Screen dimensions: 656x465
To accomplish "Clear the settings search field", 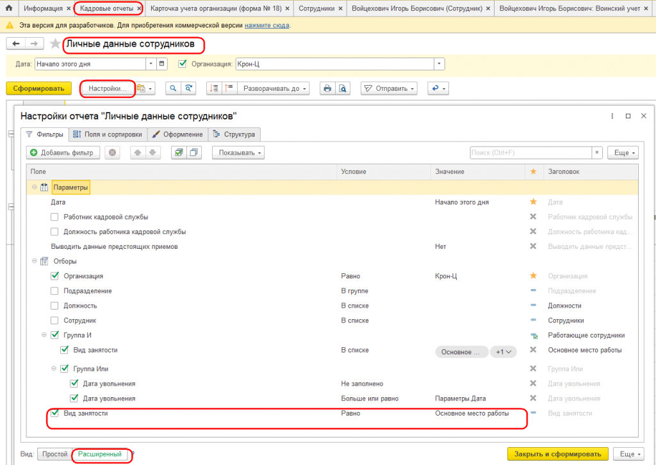I will [597, 152].
